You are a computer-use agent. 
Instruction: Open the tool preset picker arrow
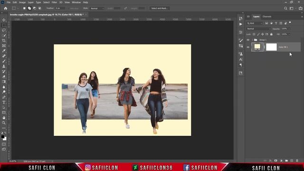click(18, 9)
